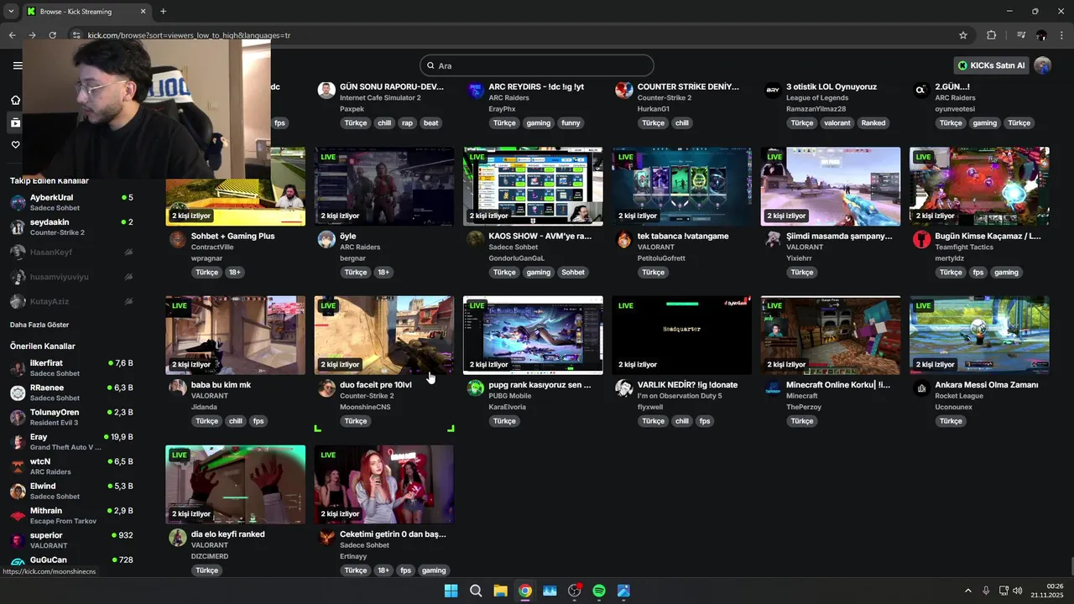
Task: Open TolunayOren recommended channel
Action: [x=71, y=417]
